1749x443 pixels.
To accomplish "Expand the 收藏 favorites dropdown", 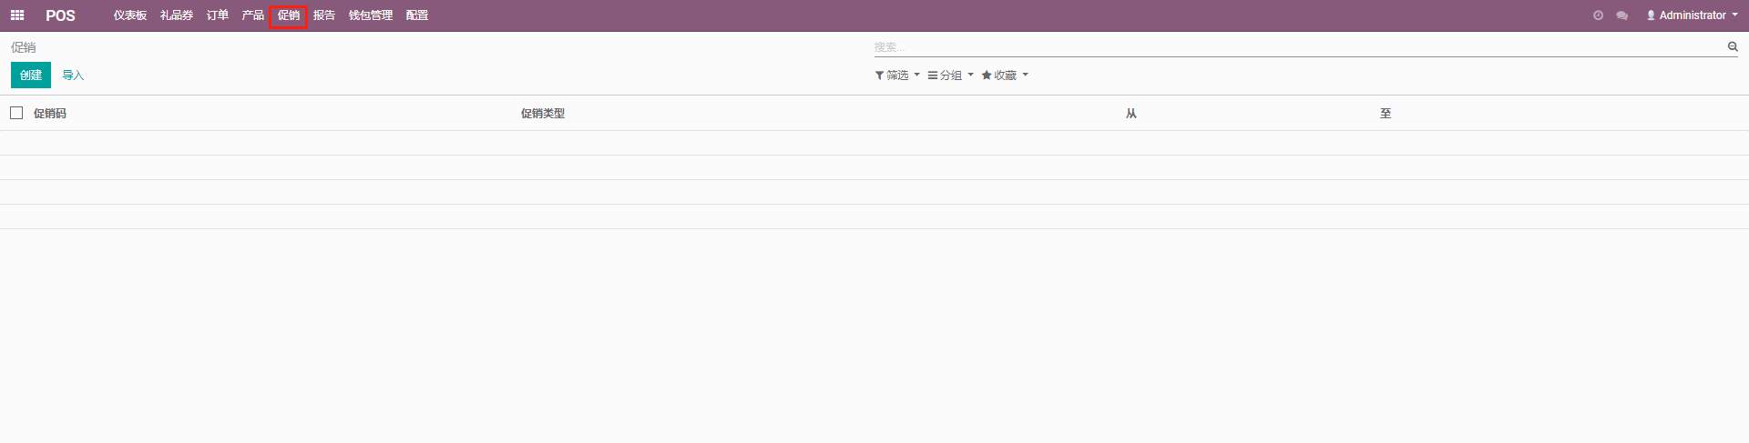I will 1005,76.
